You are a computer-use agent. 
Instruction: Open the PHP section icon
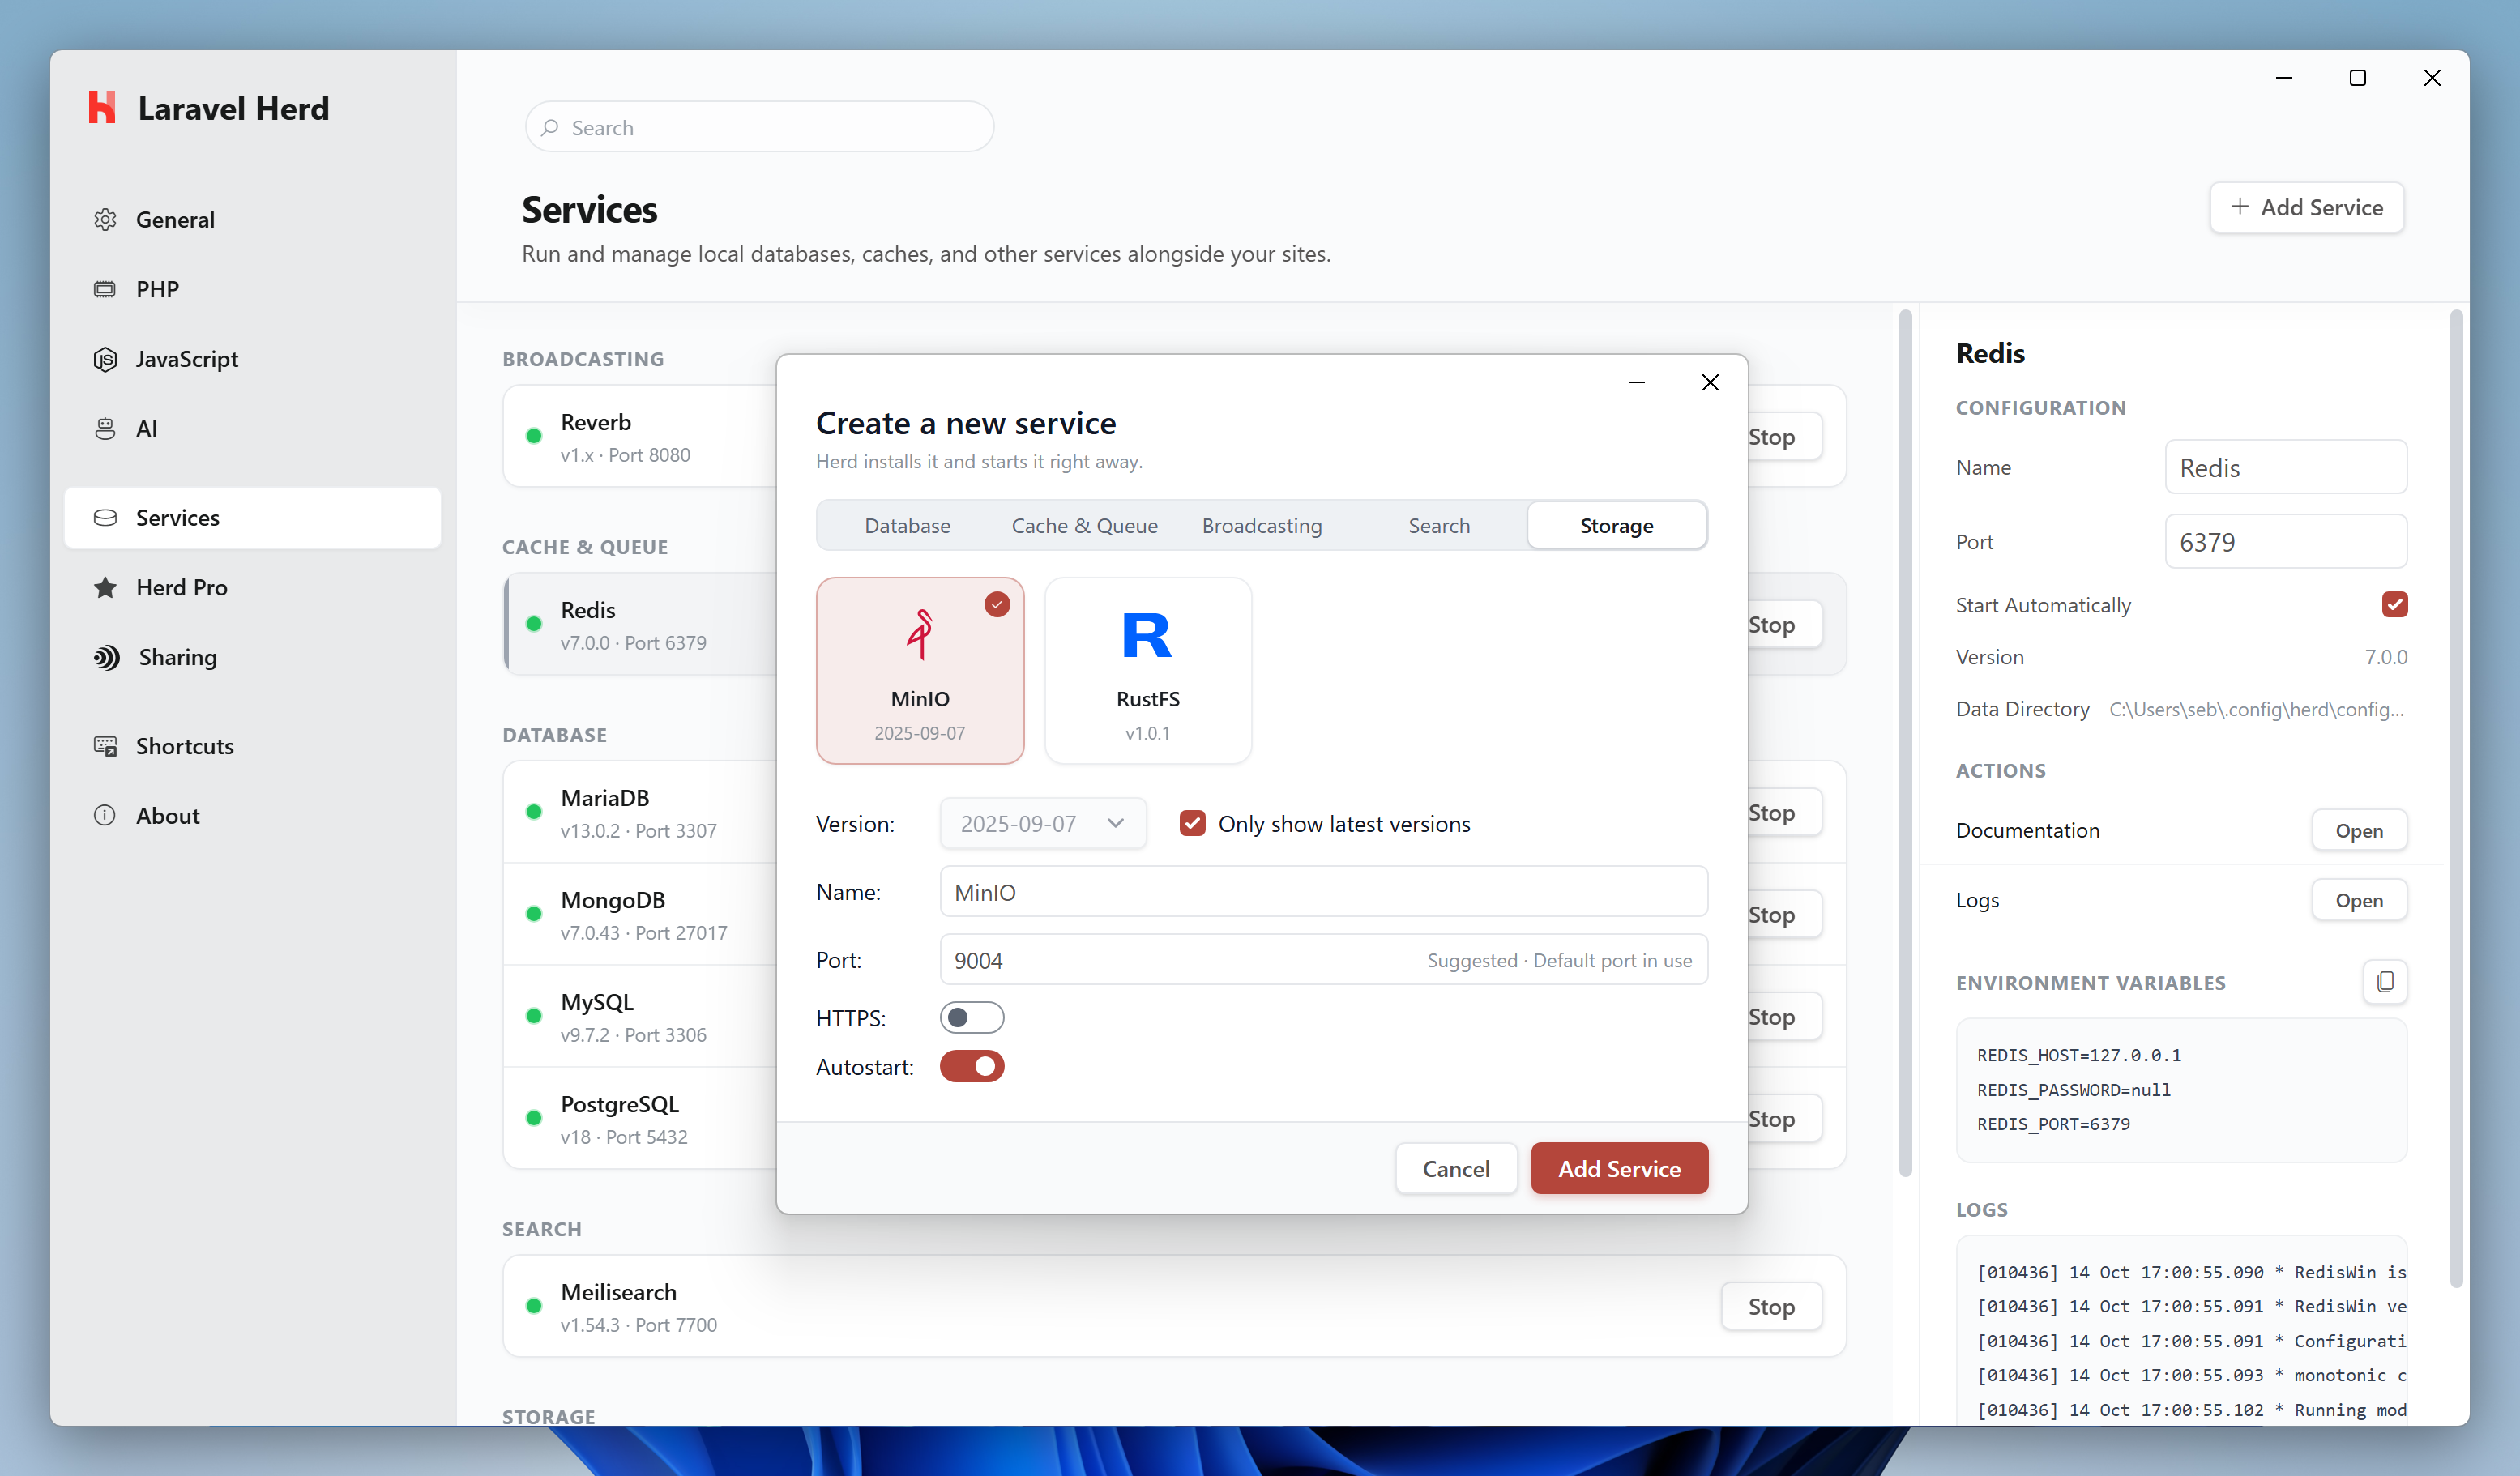pos(105,289)
